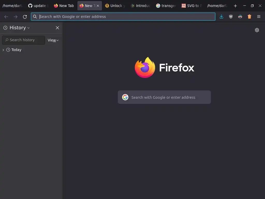This screenshot has width=265, height=199.
Task: Open the goggles/mask extension icon
Action: 240,17
